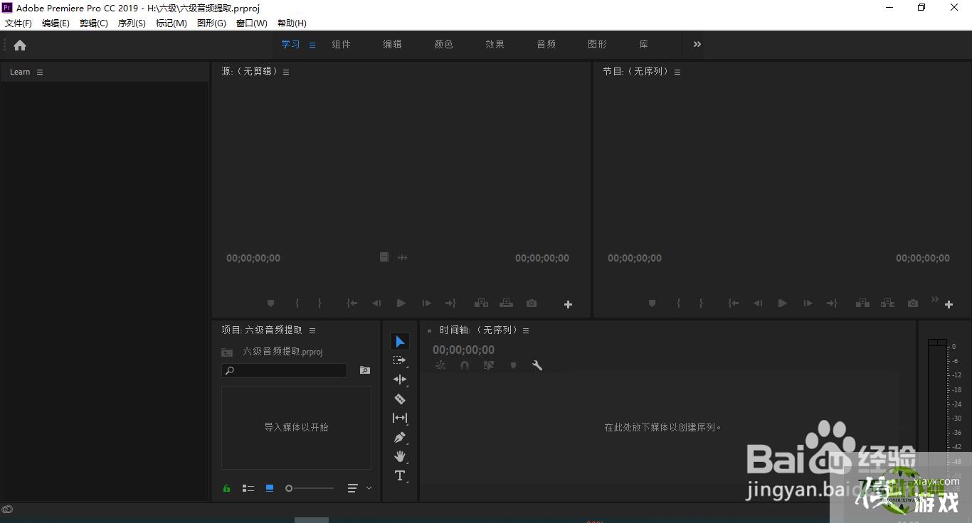Adjust project thumbnail zoom slider
Image resolution: width=972 pixels, height=523 pixels.
310,488
